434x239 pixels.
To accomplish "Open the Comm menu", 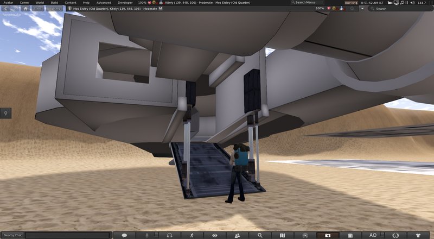I will coord(24,3).
